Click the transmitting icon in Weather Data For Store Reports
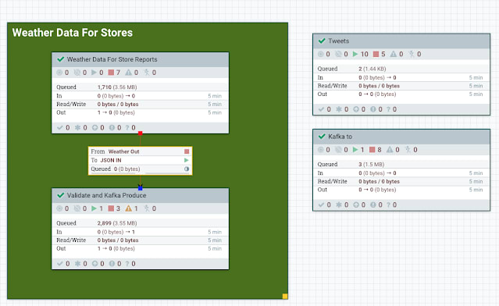 pos(59,73)
